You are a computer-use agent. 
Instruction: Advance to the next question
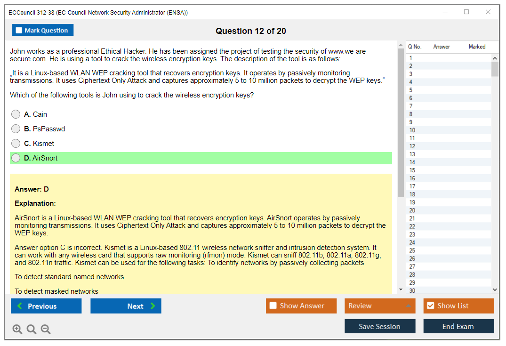click(126, 306)
